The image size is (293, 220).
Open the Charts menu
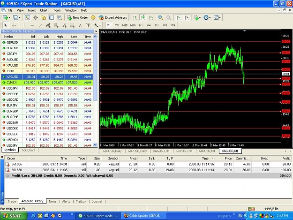click(x=44, y=10)
